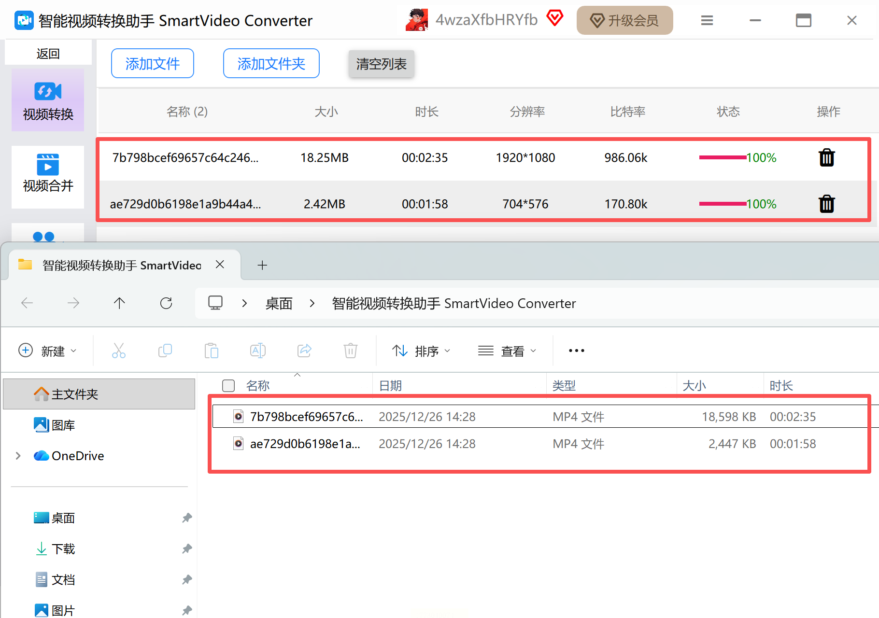879x618 pixels.
Task: Open 桌面 quick access folder
Action: pyautogui.click(x=54, y=518)
